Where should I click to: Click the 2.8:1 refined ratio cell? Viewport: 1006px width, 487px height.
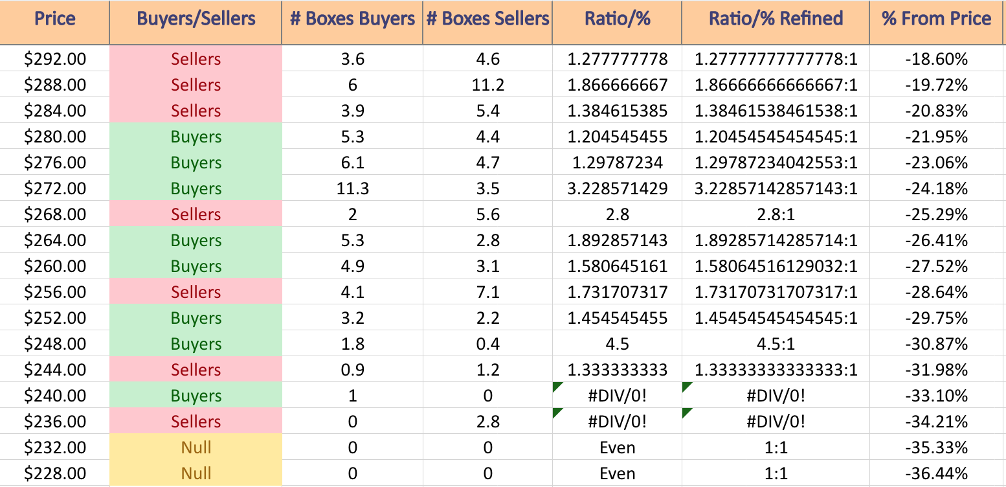click(x=776, y=214)
